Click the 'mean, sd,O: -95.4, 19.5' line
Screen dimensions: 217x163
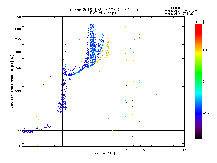click(x=181, y=11)
